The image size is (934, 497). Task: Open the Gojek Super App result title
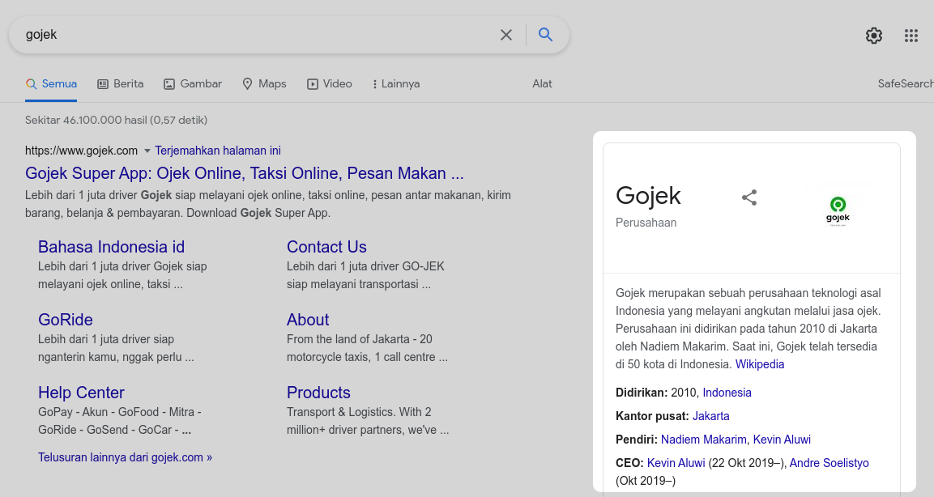click(x=244, y=173)
